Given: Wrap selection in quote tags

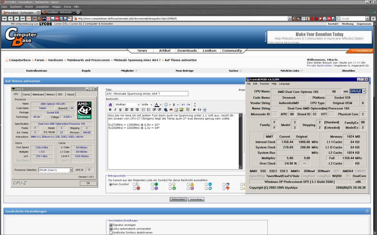Looking at the screenshot, I should [188, 109].
